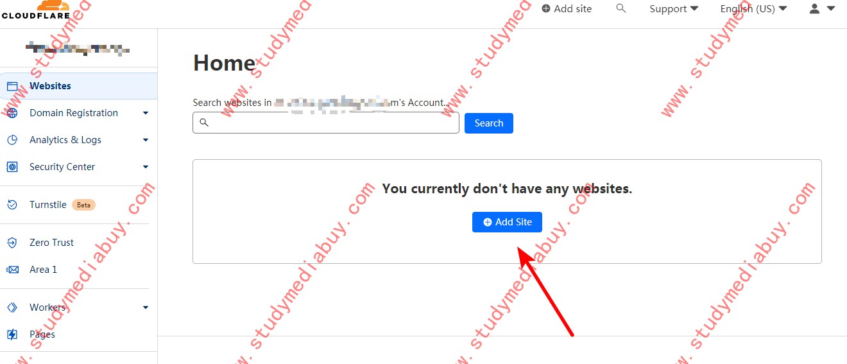
Task: Click the Cloudflare logo
Action: (x=35, y=10)
